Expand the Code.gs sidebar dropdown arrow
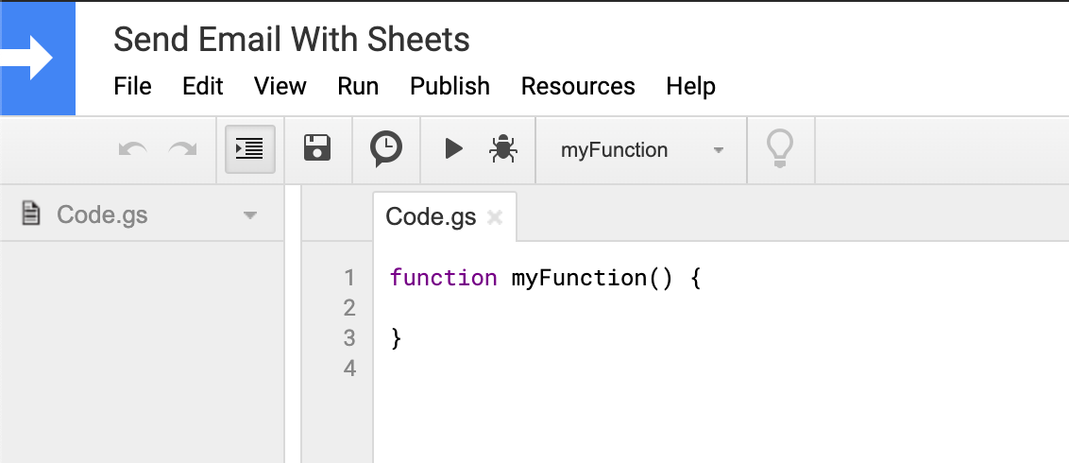This screenshot has width=1069, height=463. (x=250, y=215)
